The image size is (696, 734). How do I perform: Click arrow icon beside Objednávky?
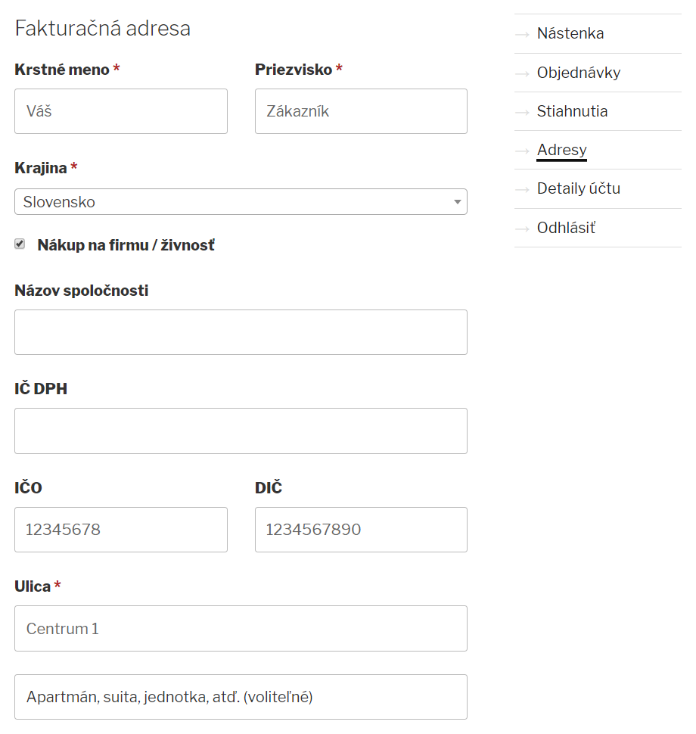tap(522, 73)
